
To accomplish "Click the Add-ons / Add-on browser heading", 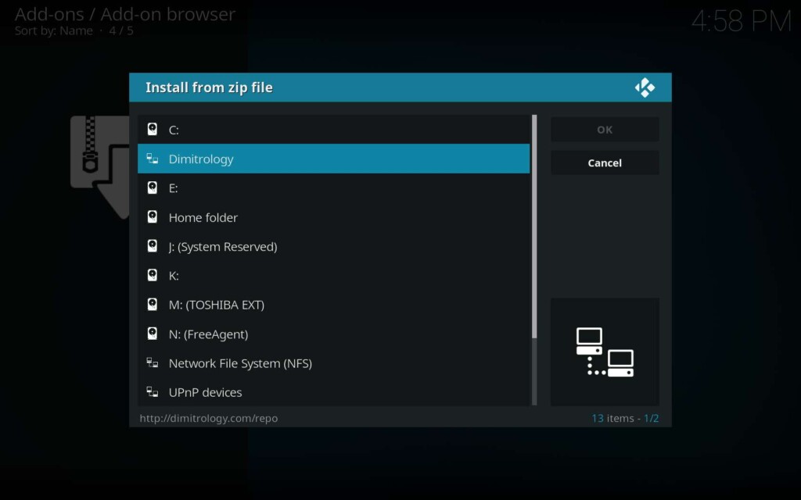I will click(125, 14).
